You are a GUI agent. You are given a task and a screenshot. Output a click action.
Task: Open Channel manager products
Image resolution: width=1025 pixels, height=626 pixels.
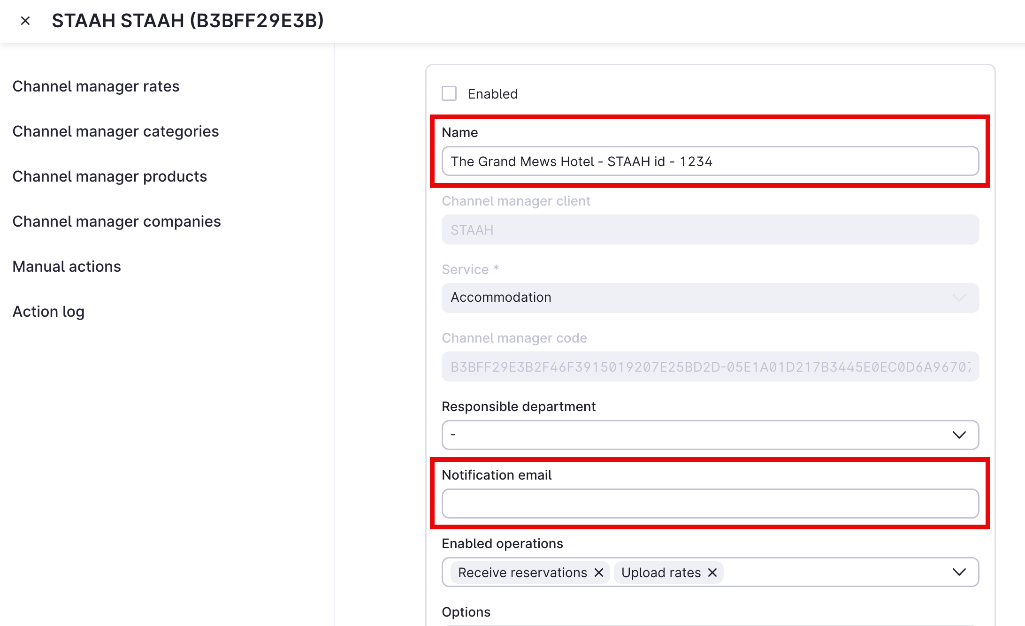coord(109,176)
